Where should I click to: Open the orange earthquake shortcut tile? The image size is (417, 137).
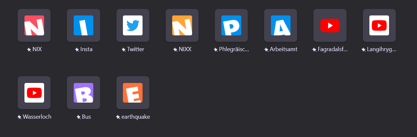[x=133, y=93]
